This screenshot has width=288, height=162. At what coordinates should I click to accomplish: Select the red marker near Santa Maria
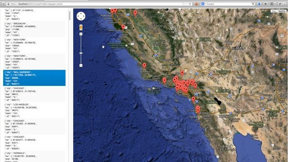coord(144,66)
